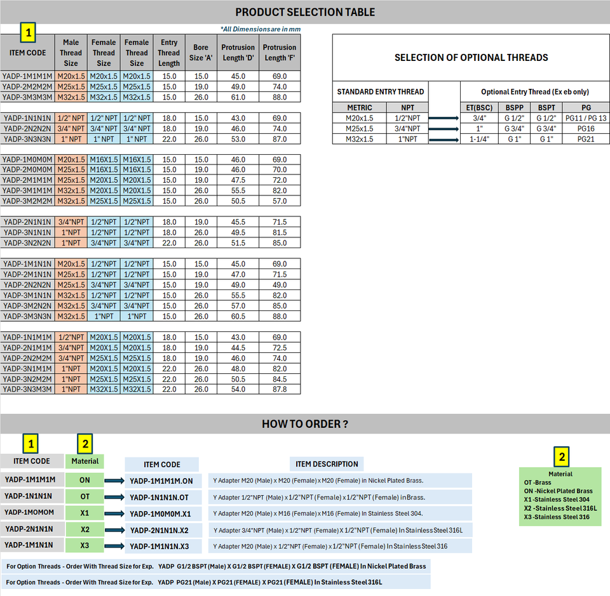Click the arrow in the M32x1.5 1"NPT row

444,139
